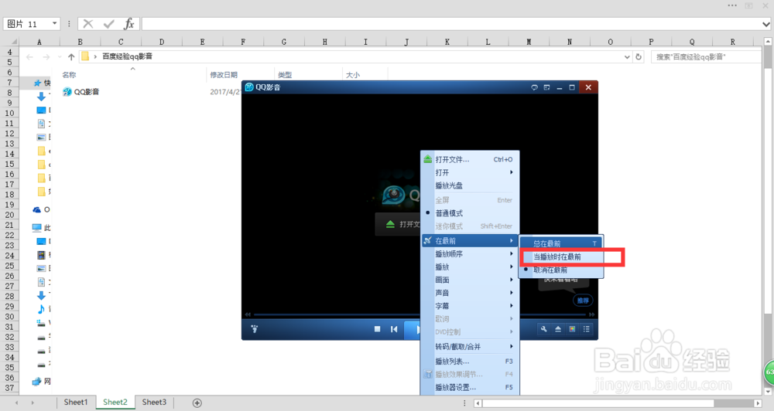
Task: Click the QQ影音 logo in the player title bar
Action: pos(249,87)
